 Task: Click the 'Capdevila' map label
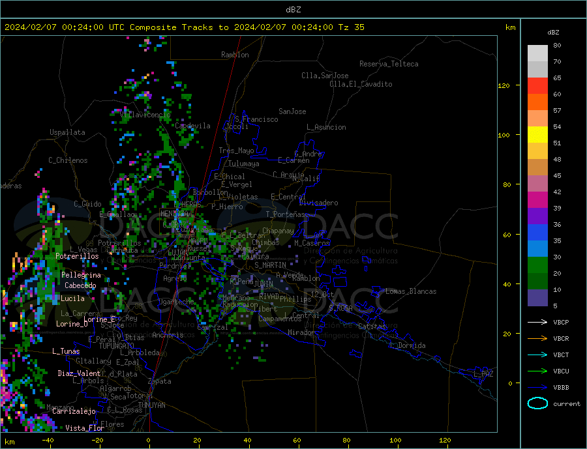tap(193, 126)
